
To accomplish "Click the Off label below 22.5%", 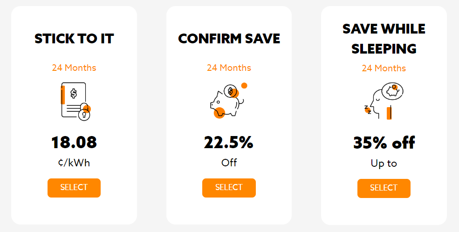I will click(229, 163).
